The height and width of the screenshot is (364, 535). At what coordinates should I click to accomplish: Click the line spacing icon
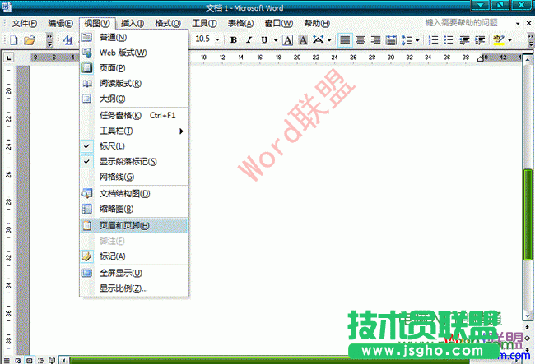(x=407, y=40)
